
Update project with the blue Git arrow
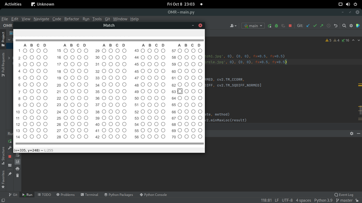[x=308, y=26]
